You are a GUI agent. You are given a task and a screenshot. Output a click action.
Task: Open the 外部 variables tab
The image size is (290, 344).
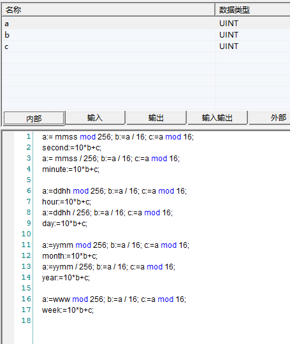[270, 118]
